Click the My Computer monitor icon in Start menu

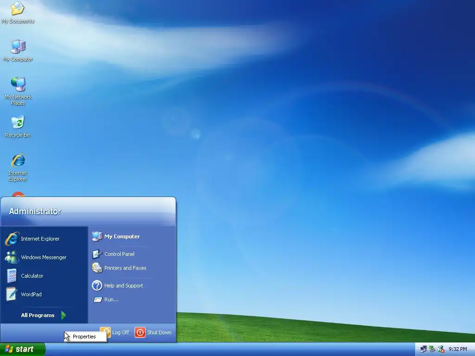97,236
